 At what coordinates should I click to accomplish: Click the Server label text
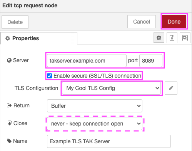(21, 60)
